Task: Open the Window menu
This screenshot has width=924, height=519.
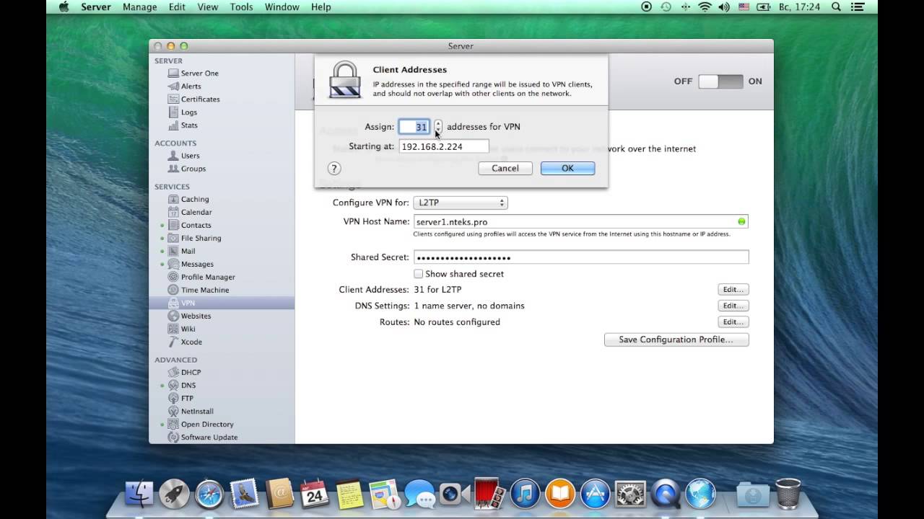Action: (282, 7)
